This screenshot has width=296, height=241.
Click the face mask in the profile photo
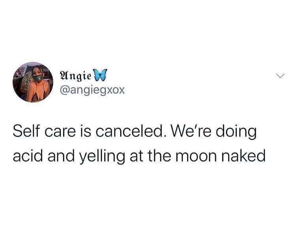38,78
